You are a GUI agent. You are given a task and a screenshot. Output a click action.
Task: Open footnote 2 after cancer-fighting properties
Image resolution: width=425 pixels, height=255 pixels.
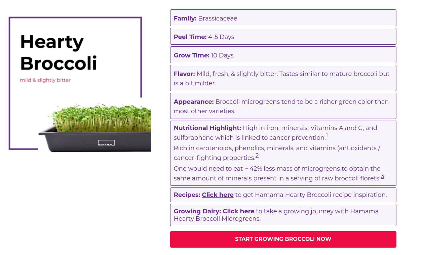click(x=257, y=156)
